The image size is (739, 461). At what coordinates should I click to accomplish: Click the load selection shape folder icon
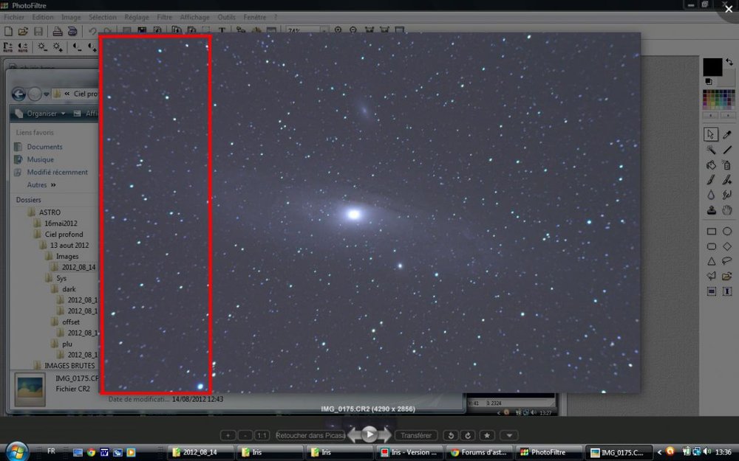[727, 276]
